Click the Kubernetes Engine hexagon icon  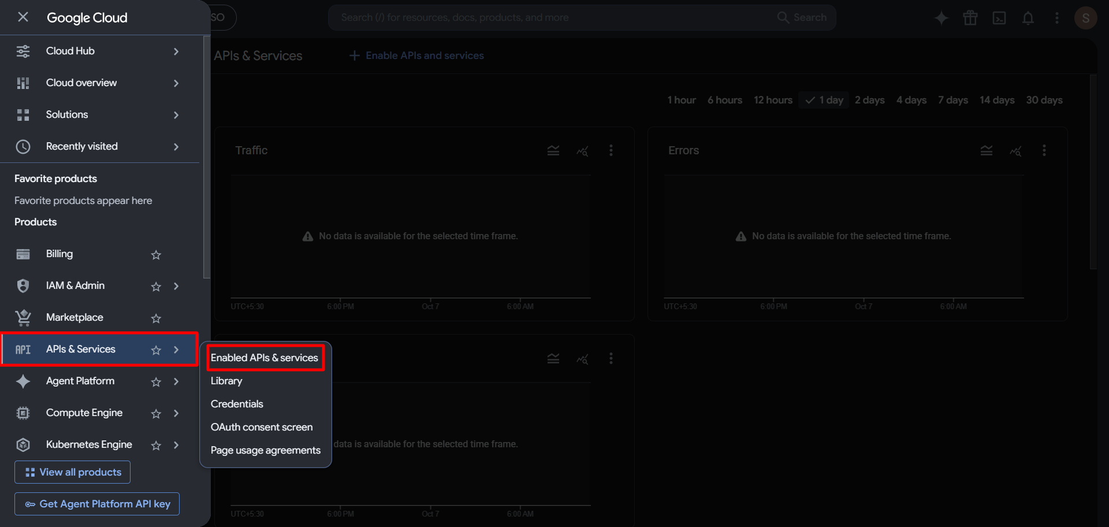(23, 445)
